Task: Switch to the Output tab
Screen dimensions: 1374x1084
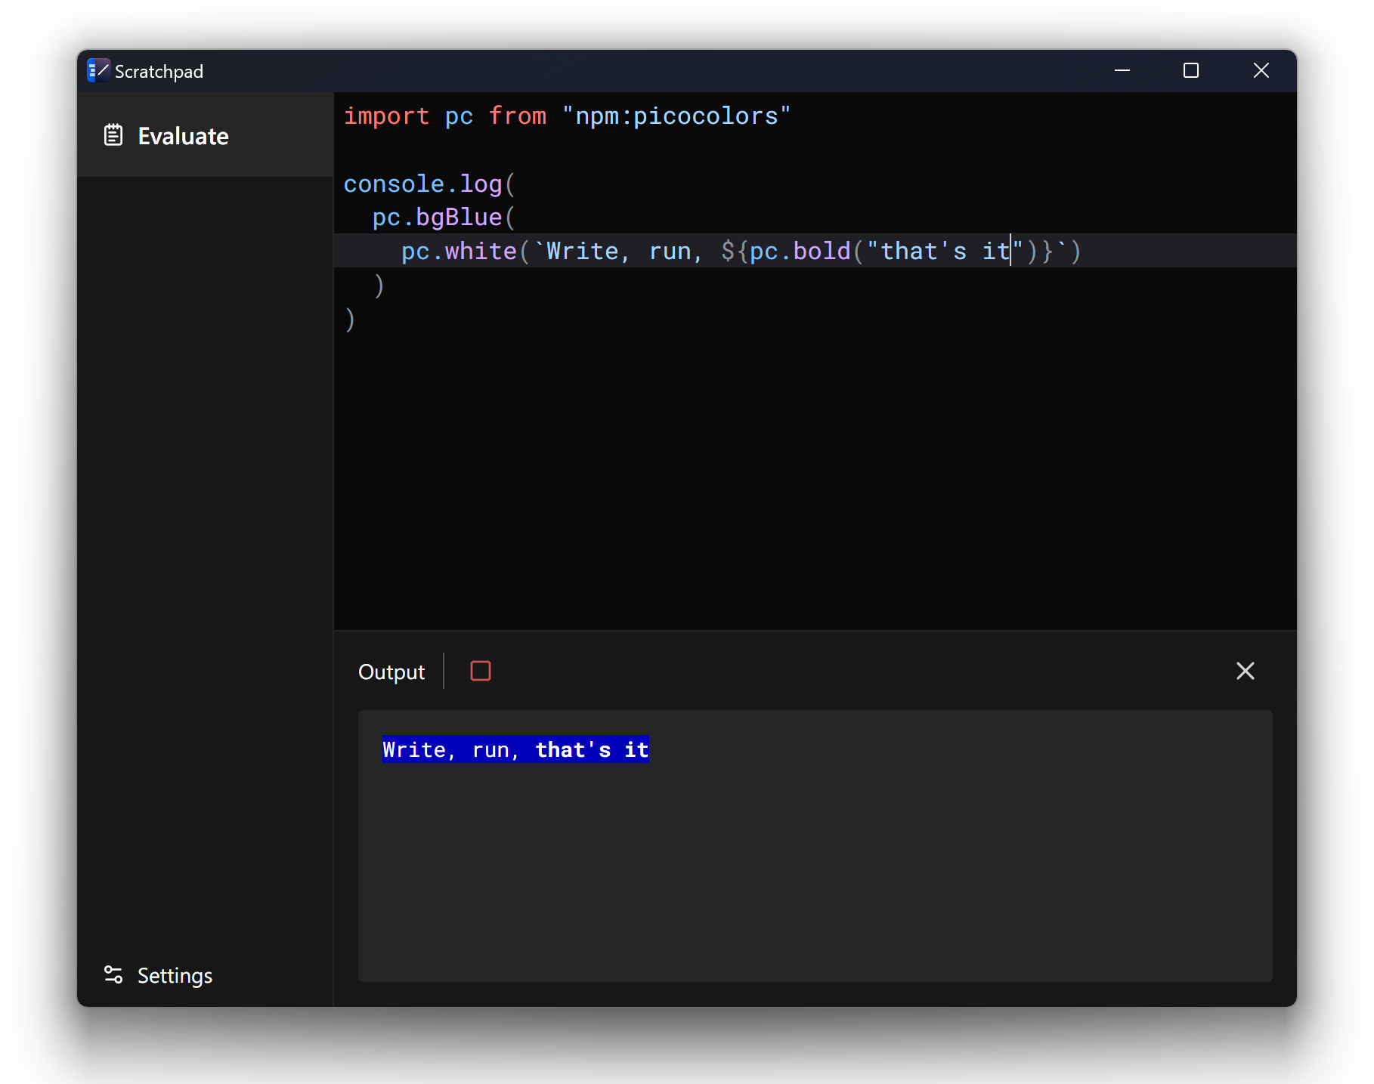Action: pos(391,671)
